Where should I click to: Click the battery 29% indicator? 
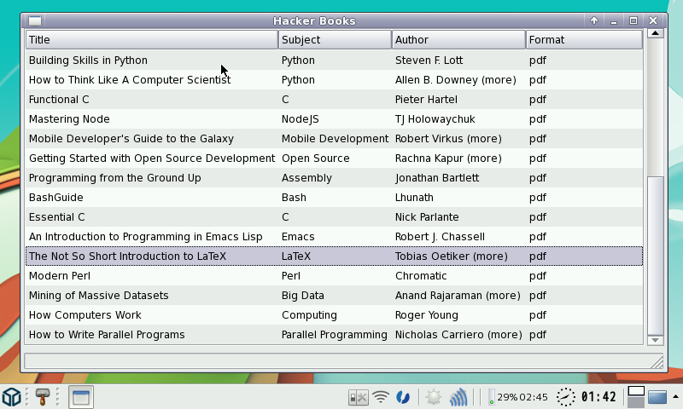pos(517,397)
